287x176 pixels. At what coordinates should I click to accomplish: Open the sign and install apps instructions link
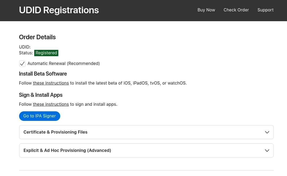pos(51,104)
